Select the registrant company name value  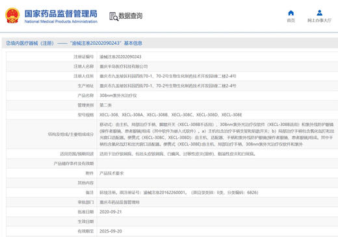[x=123, y=66]
